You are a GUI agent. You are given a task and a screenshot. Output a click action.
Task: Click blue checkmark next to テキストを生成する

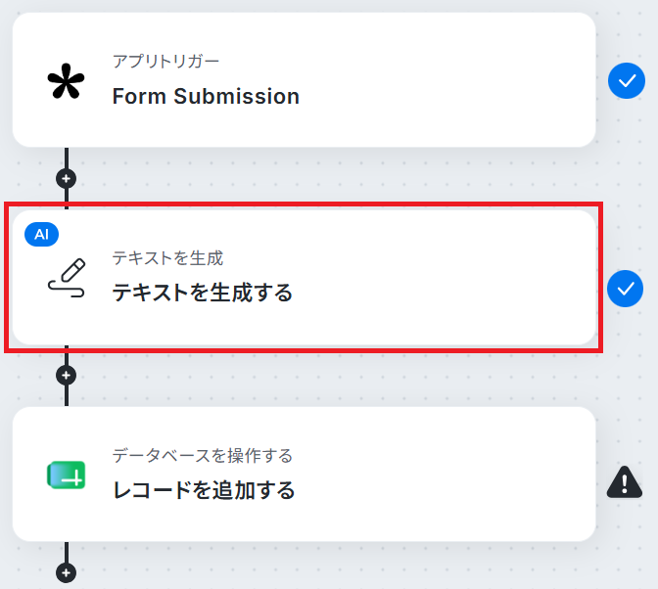(626, 289)
